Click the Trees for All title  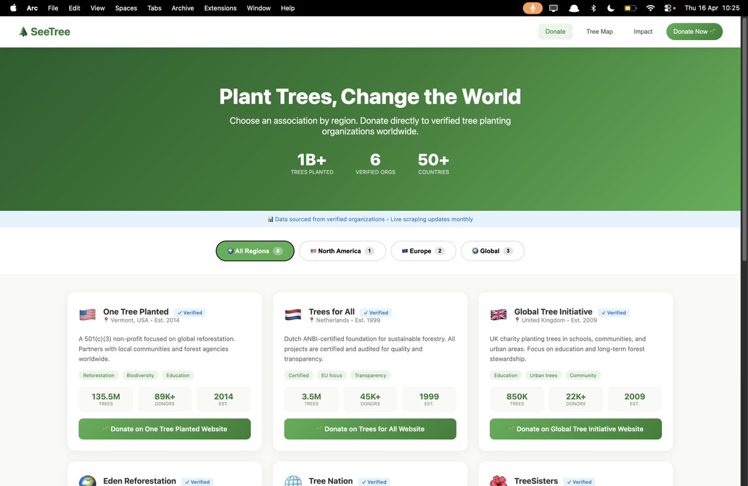(x=331, y=311)
